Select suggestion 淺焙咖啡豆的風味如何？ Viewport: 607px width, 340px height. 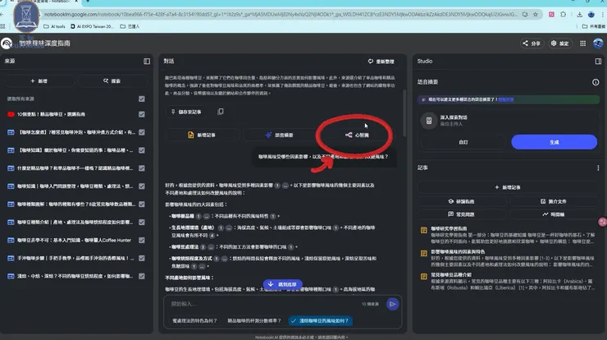tap(320, 320)
